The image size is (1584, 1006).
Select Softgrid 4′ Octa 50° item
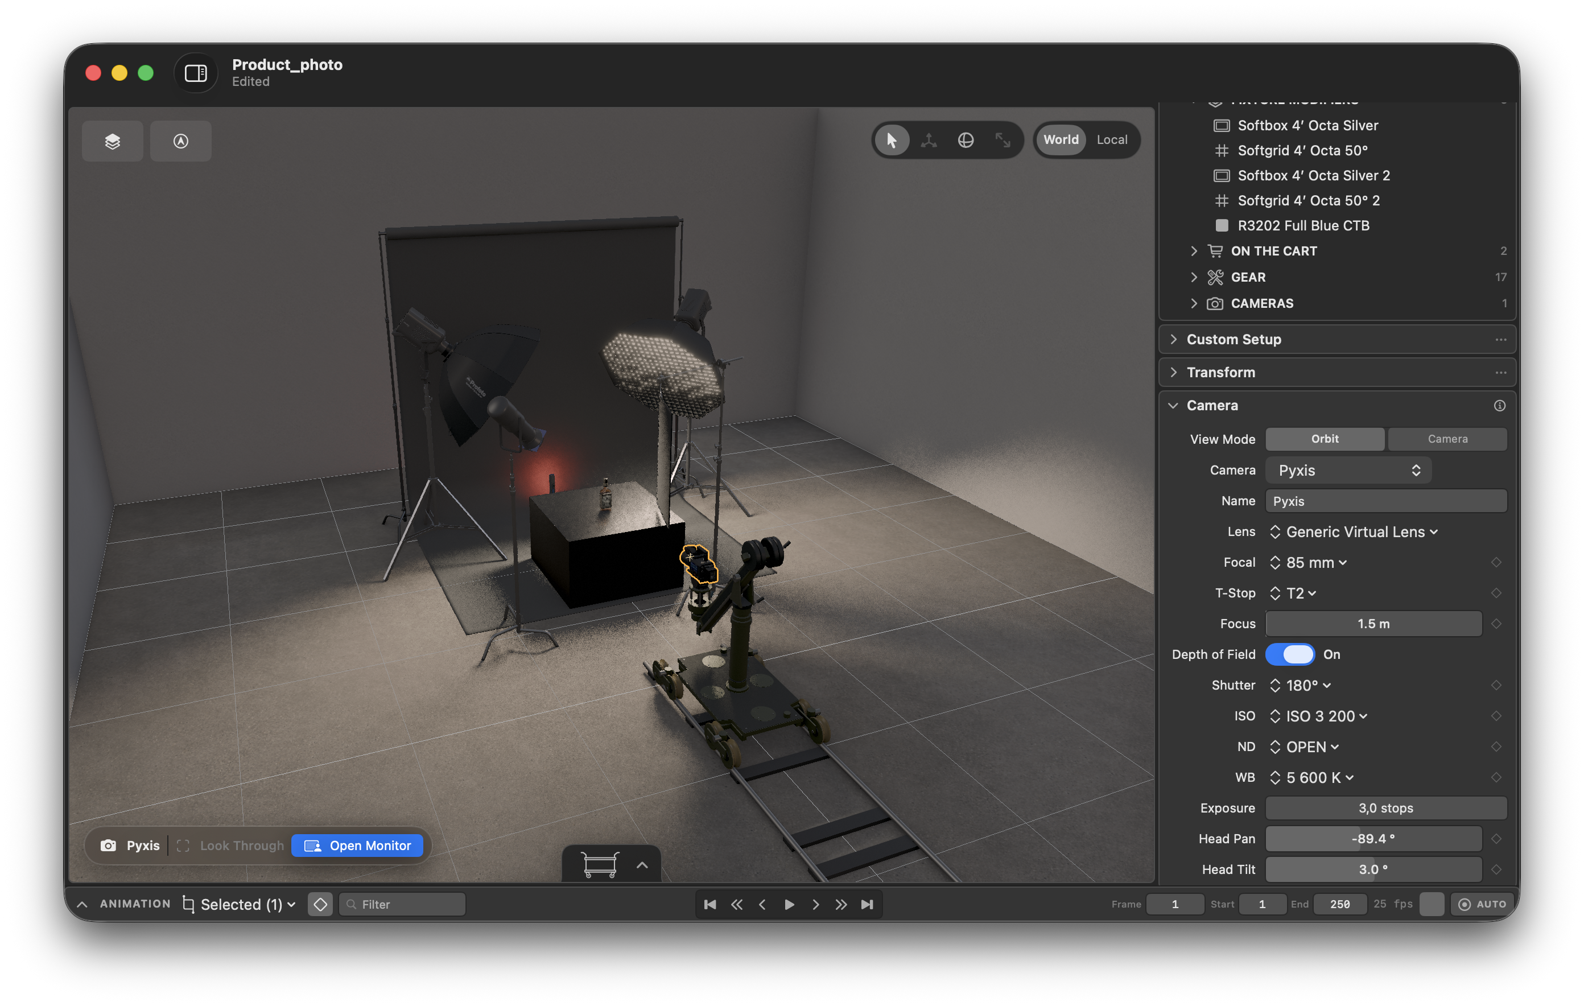click(1302, 151)
